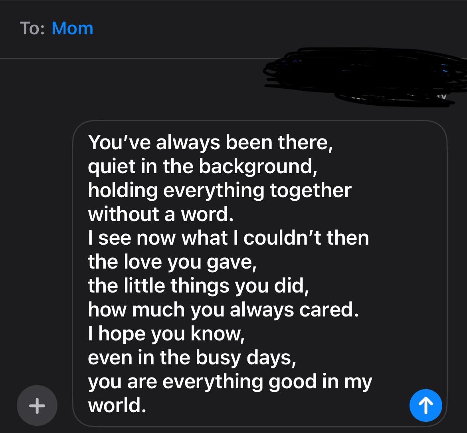Tap the line "I see now what I couldn't then"
Viewport: 467px width, 433px height.
(x=228, y=238)
